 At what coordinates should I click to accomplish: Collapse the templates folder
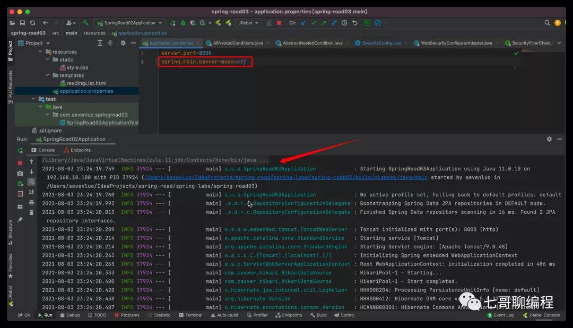(x=48, y=75)
